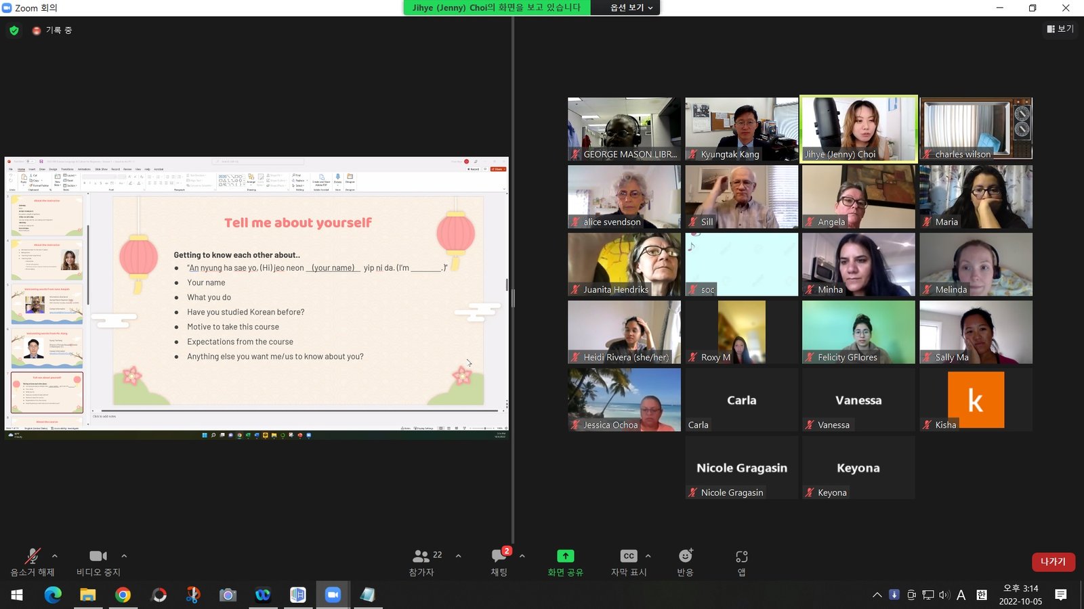The width and height of the screenshot is (1084, 609).
Task: Click the recording indicator label
Action: coord(58,30)
